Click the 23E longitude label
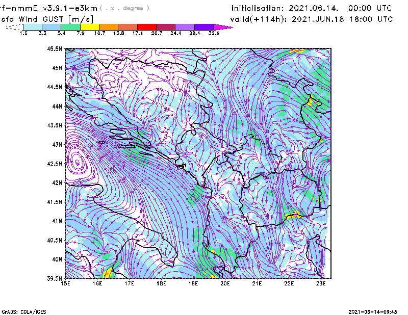The width and height of the screenshot is (408, 315). [321, 283]
